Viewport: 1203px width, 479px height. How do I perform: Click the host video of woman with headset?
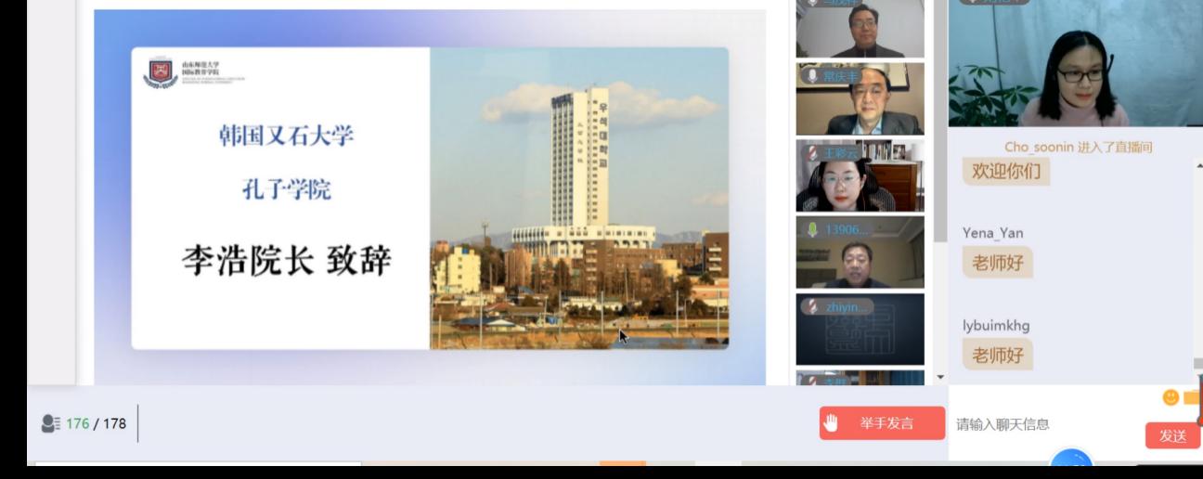pos(1075,63)
